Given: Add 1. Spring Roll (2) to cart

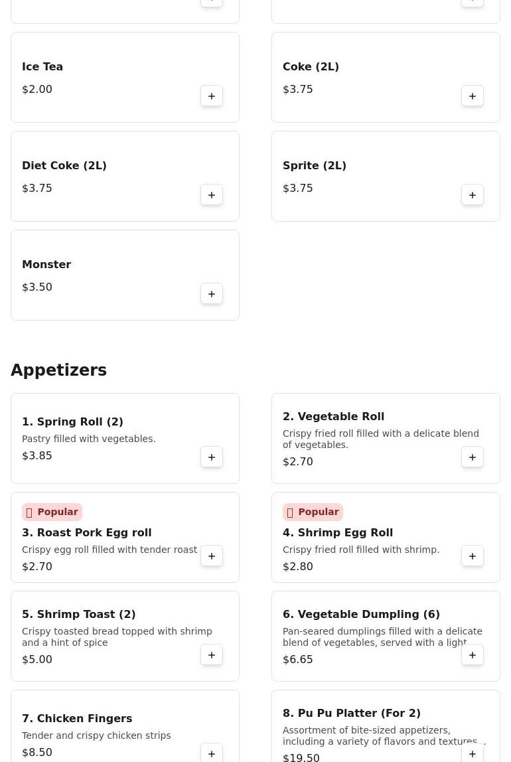Looking at the screenshot, I should click(x=212, y=457).
